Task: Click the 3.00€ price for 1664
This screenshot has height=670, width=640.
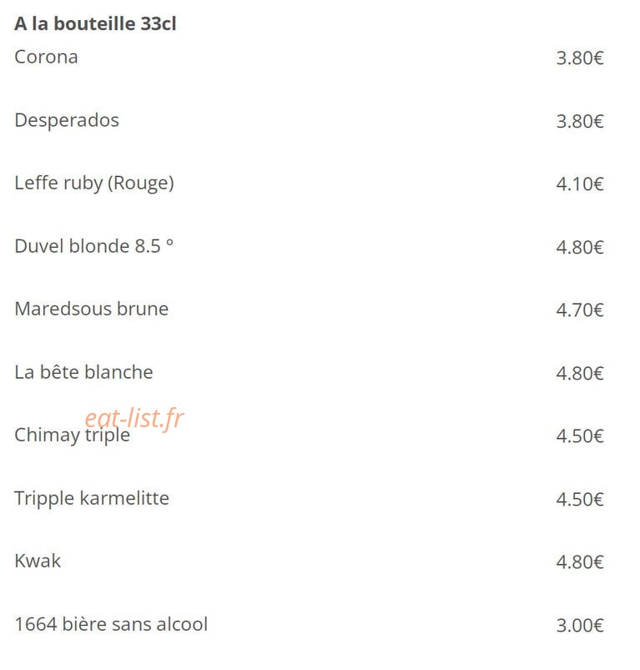Action: point(580,626)
